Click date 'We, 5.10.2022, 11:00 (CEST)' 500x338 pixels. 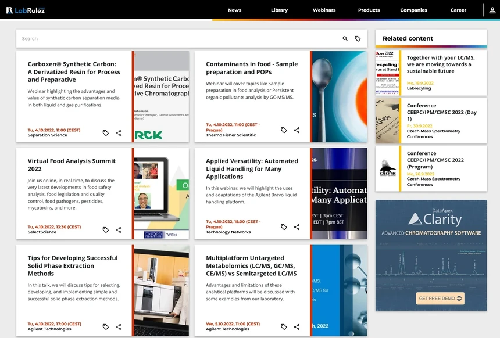pos(233,323)
